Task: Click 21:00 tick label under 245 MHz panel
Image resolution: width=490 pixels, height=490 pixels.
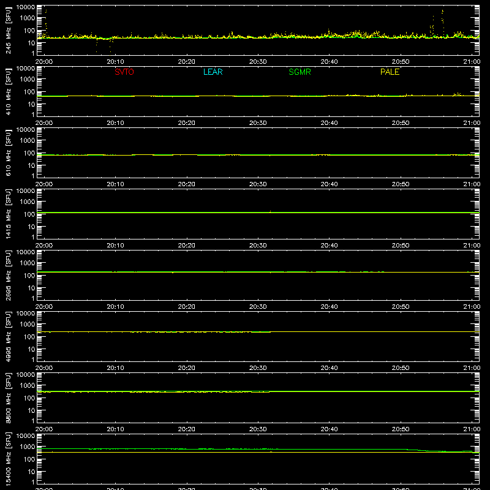Action: 472,62
